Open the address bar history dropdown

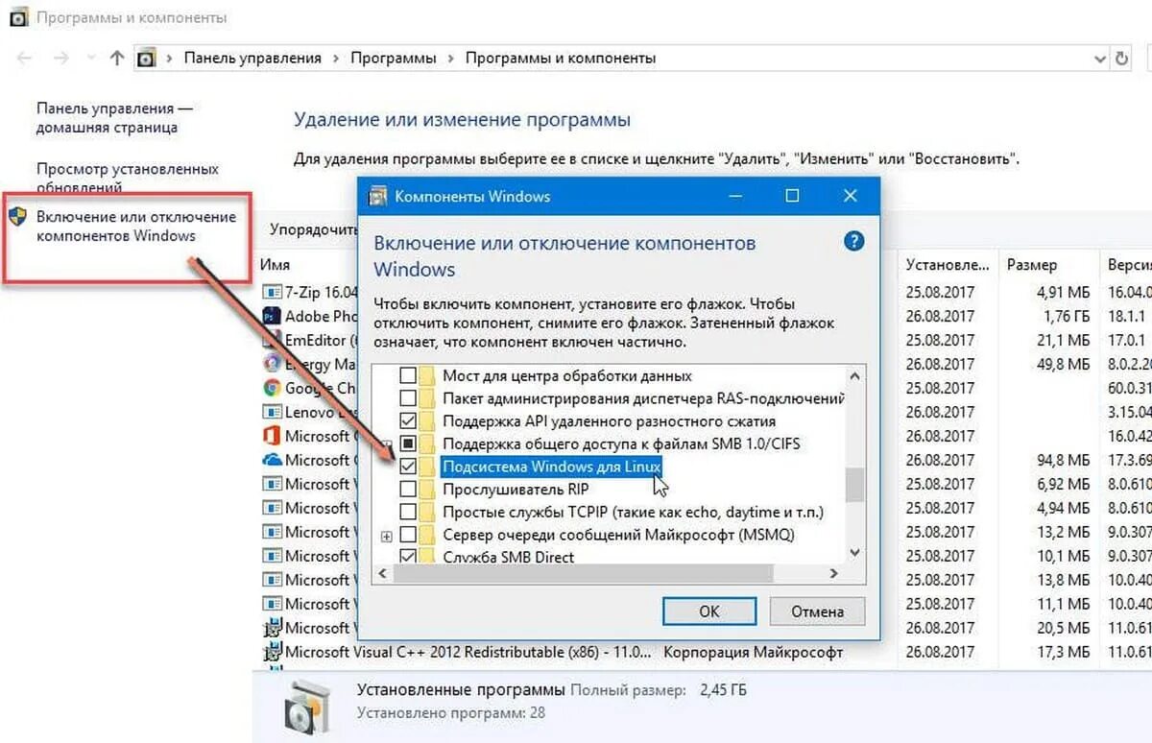(1100, 59)
